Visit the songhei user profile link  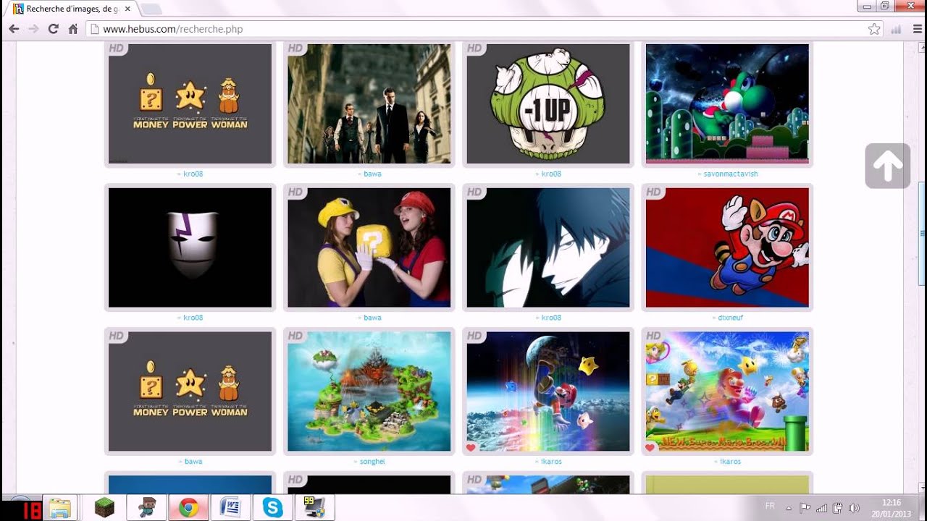pos(372,462)
